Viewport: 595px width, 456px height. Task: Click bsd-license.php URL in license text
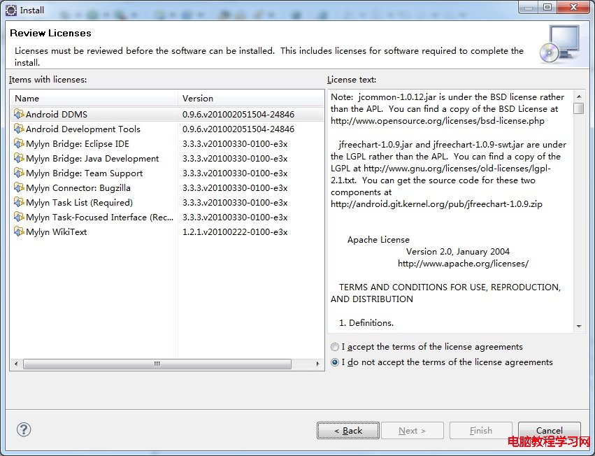tap(438, 121)
